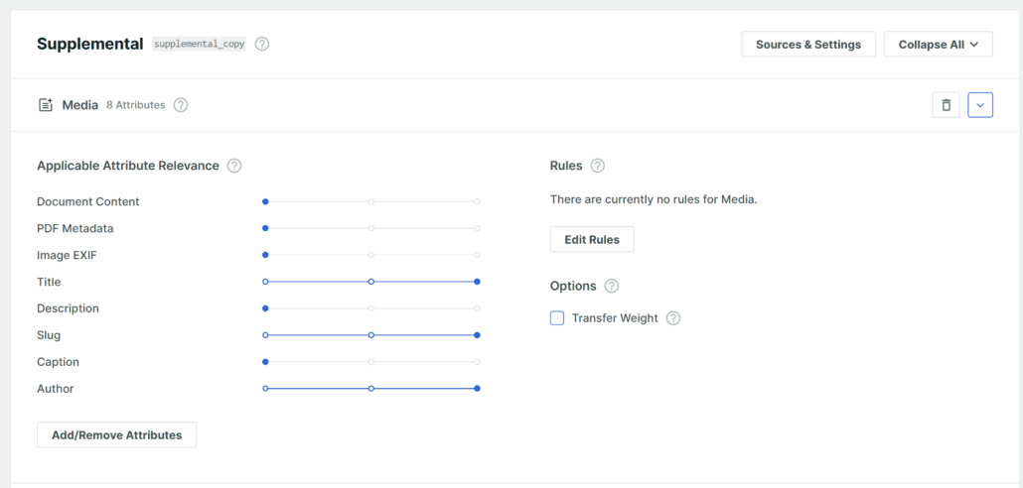
Task: Set PDF Metadata slider to maximum stop
Action: (x=477, y=229)
